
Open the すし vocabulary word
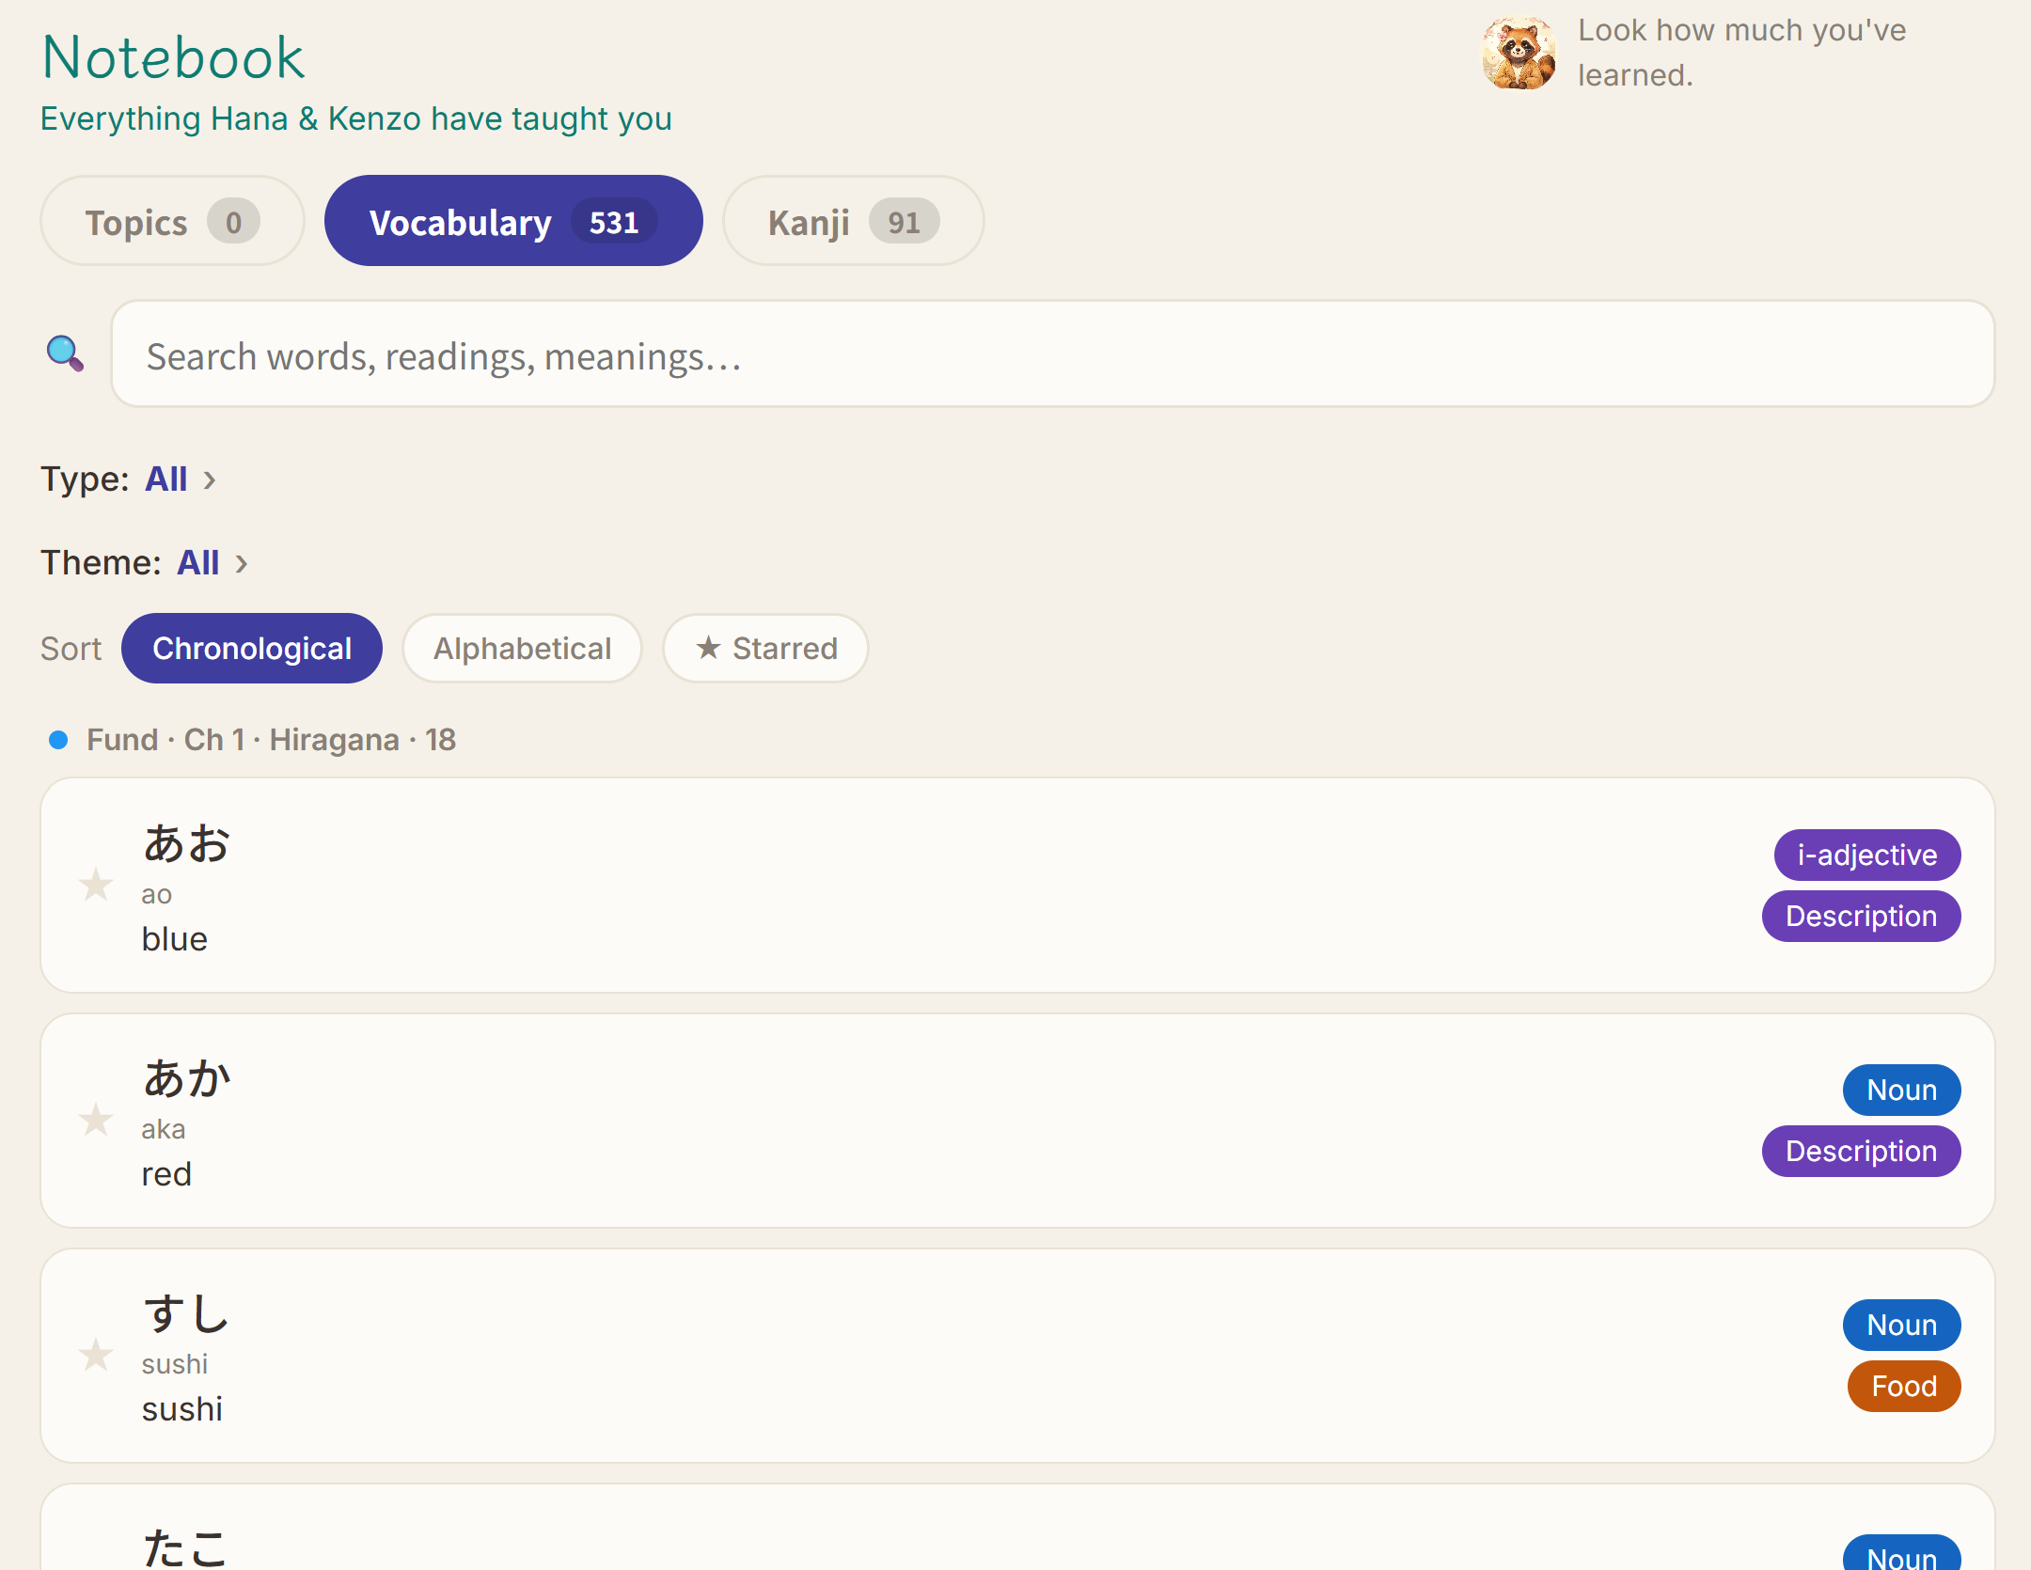click(186, 1313)
